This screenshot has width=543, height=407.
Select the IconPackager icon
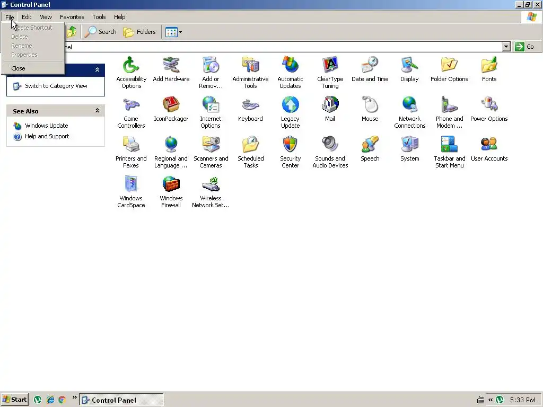click(x=171, y=105)
